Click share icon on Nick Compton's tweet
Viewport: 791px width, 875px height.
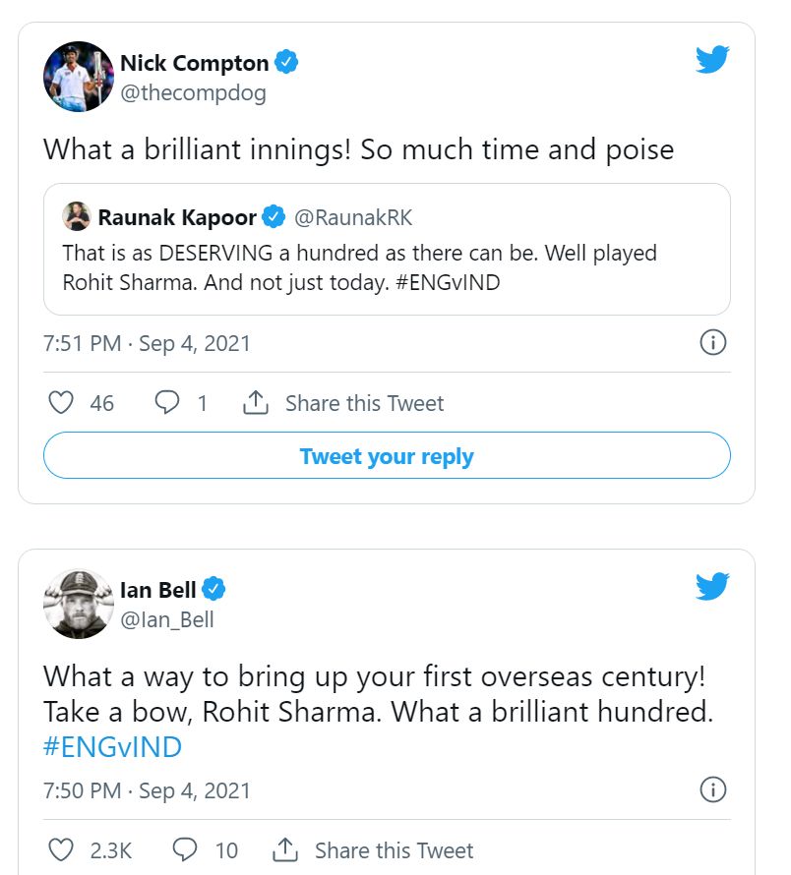pos(256,403)
